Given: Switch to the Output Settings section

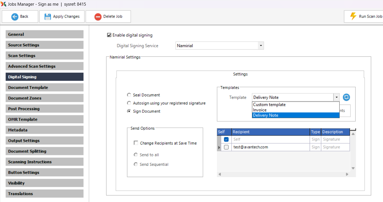Looking at the screenshot, I should (x=44, y=141).
